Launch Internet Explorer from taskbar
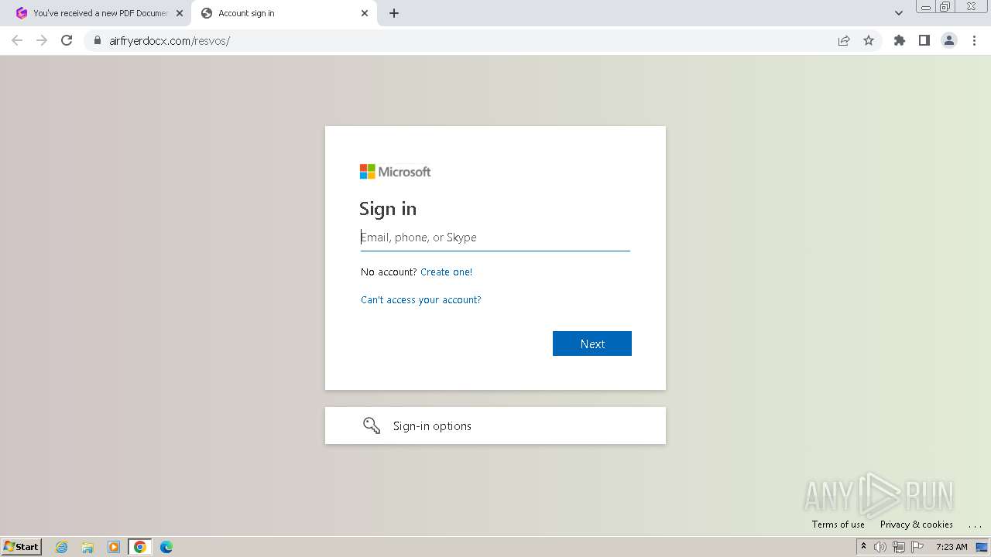This screenshot has width=991, height=557. tap(62, 547)
